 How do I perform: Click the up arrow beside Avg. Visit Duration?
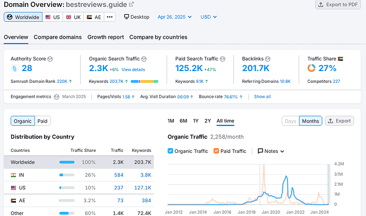point(191,97)
